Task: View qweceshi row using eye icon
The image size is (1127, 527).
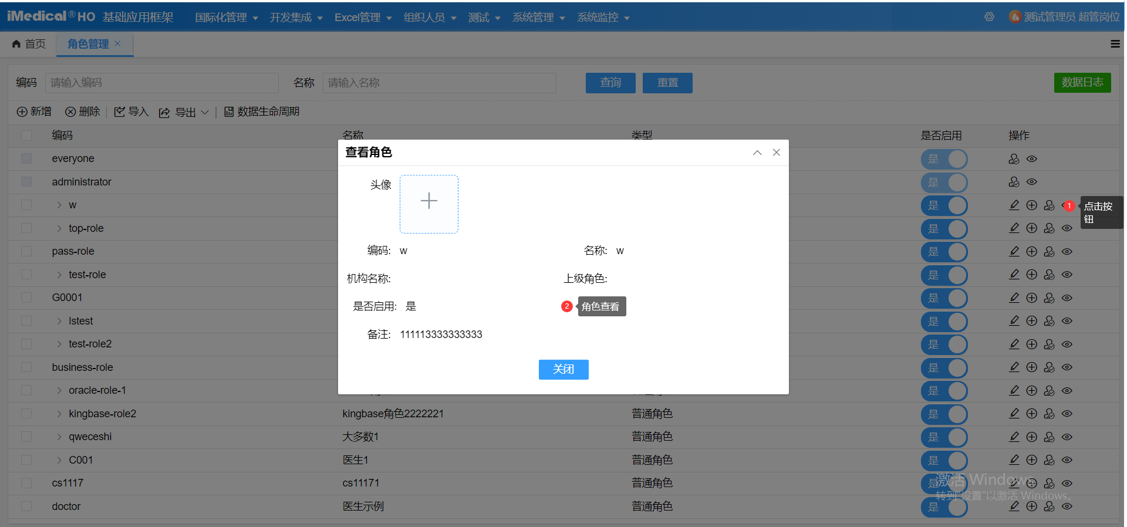Action: [x=1067, y=437]
